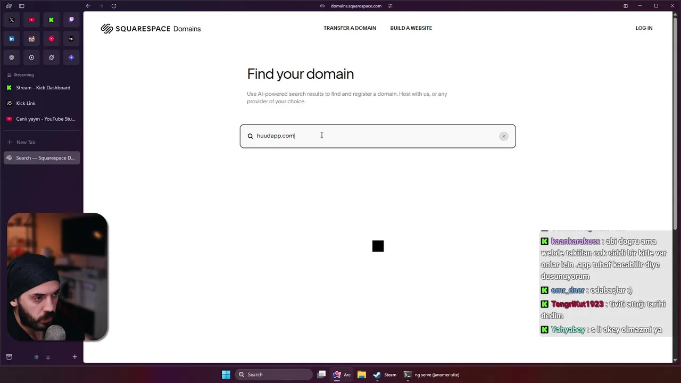The height and width of the screenshot is (383, 681).
Task: Click the Log In link
Action: pyautogui.click(x=644, y=28)
